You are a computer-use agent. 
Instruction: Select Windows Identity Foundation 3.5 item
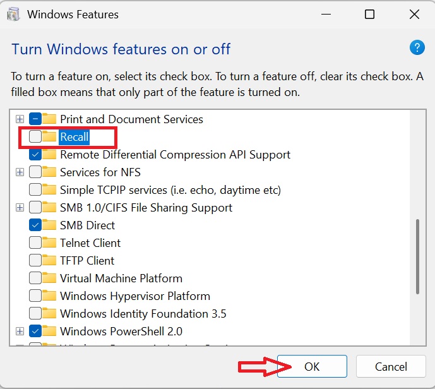coord(143,313)
